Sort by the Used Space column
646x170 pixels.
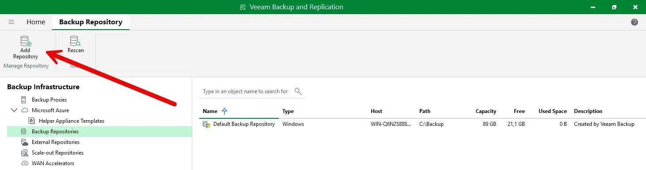pyautogui.click(x=552, y=111)
